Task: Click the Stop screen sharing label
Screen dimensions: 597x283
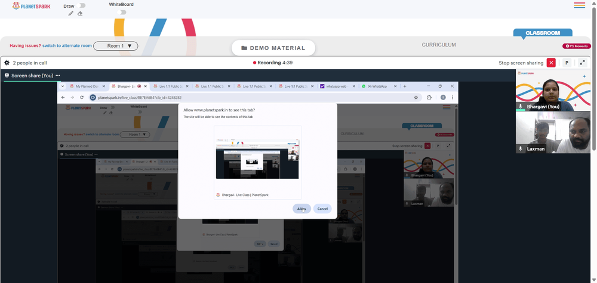Action: (x=521, y=63)
